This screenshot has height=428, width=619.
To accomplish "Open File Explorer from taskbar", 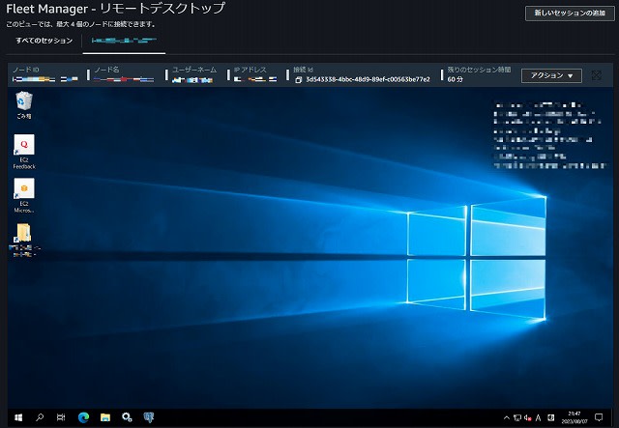I will [105, 417].
